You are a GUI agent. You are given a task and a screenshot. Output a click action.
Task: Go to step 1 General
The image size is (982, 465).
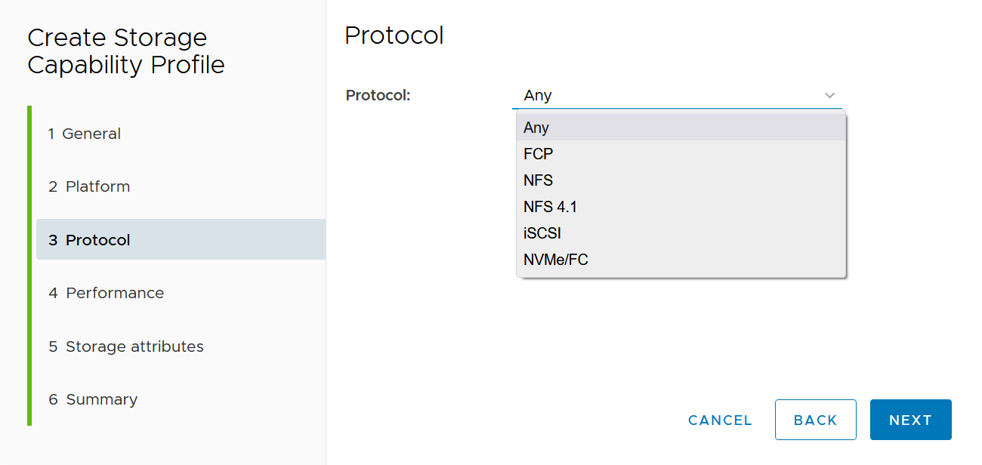(x=84, y=134)
